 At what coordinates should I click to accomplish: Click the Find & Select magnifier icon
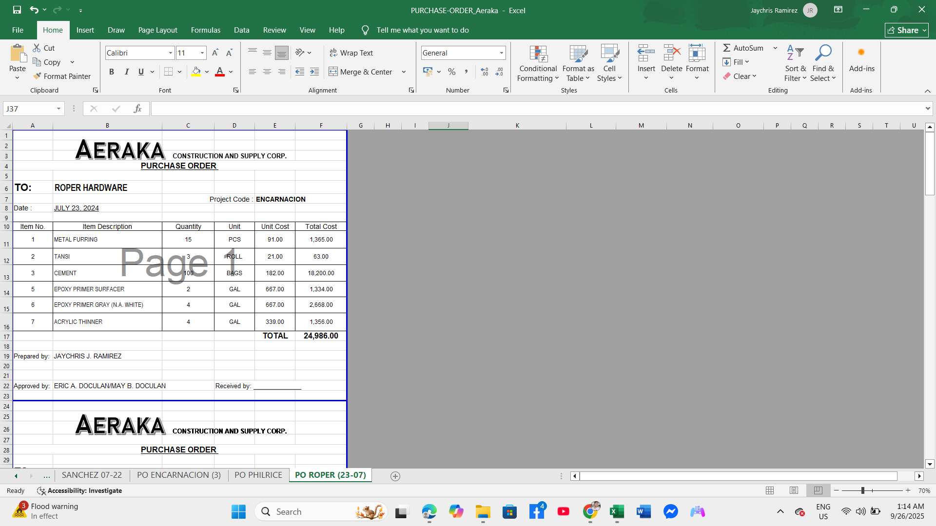click(823, 53)
